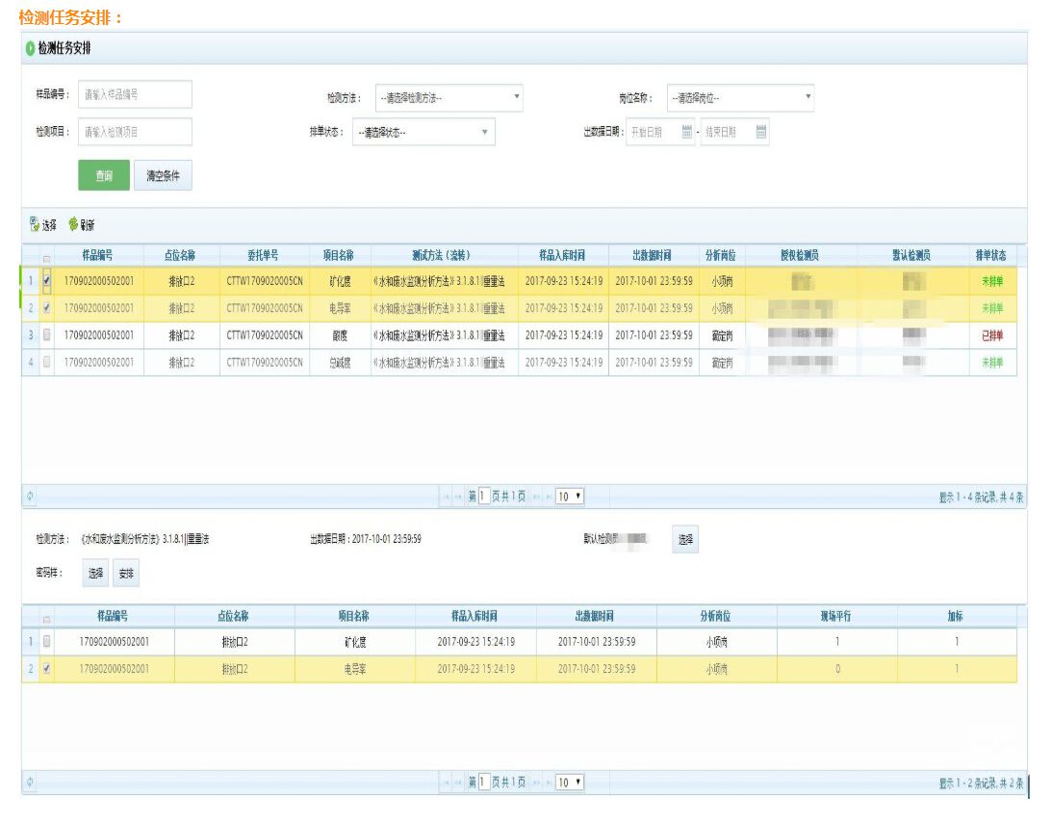Click the 刷新 refresh icon in the toolbar
Viewport: 1051px width, 822px height.
pos(74,225)
